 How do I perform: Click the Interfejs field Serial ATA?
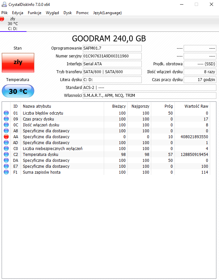click(x=112, y=64)
